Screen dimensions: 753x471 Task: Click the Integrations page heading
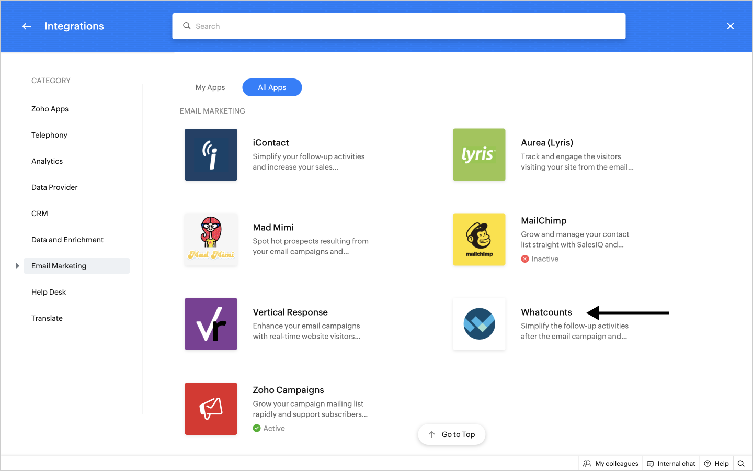tap(74, 26)
